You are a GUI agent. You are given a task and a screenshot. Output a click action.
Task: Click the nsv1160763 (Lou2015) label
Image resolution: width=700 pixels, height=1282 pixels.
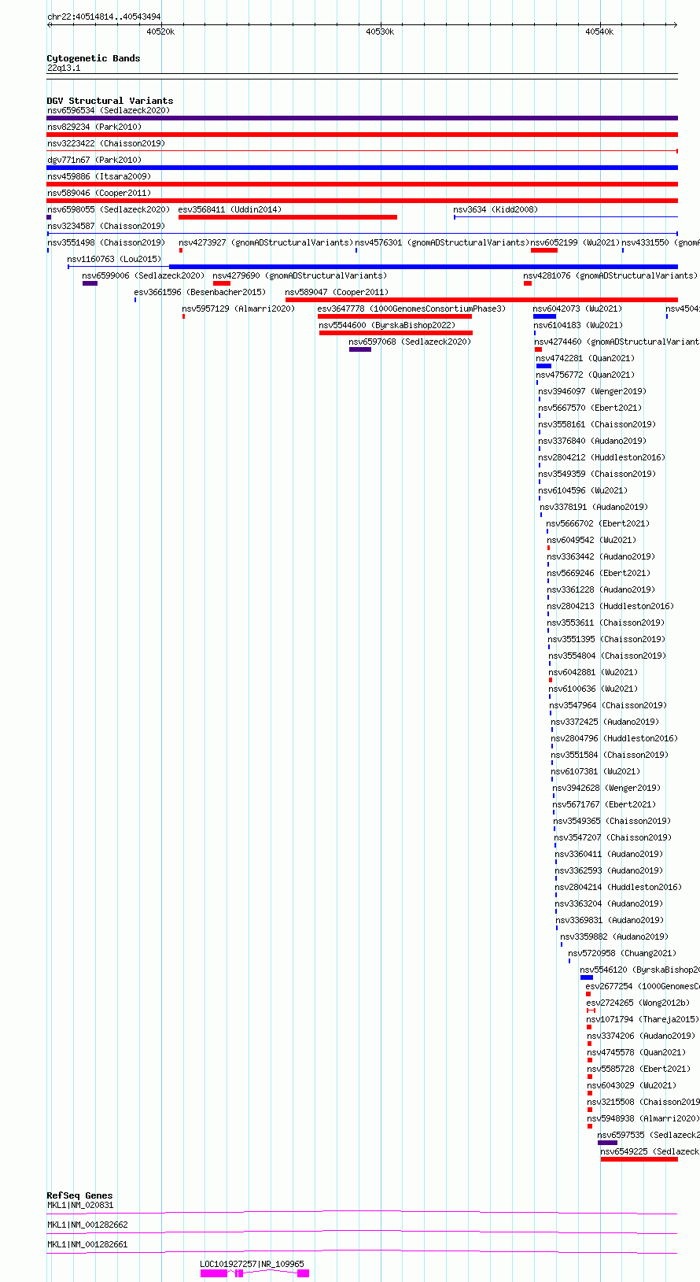(114, 259)
